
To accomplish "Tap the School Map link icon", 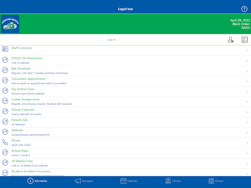I will pos(5,152).
